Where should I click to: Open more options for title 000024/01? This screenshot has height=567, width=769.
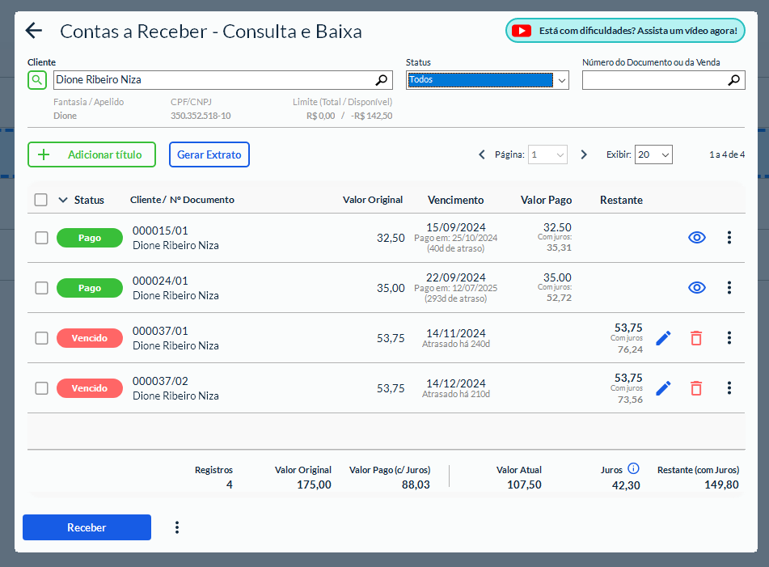(729, 288)
